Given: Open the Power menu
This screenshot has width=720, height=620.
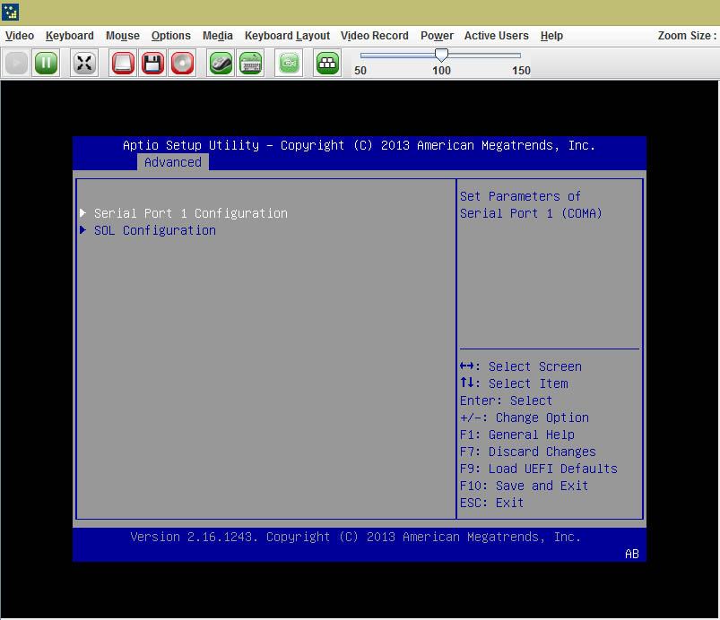Looking at the screenshot, I should pyautogui.click(x=437, y=36).
